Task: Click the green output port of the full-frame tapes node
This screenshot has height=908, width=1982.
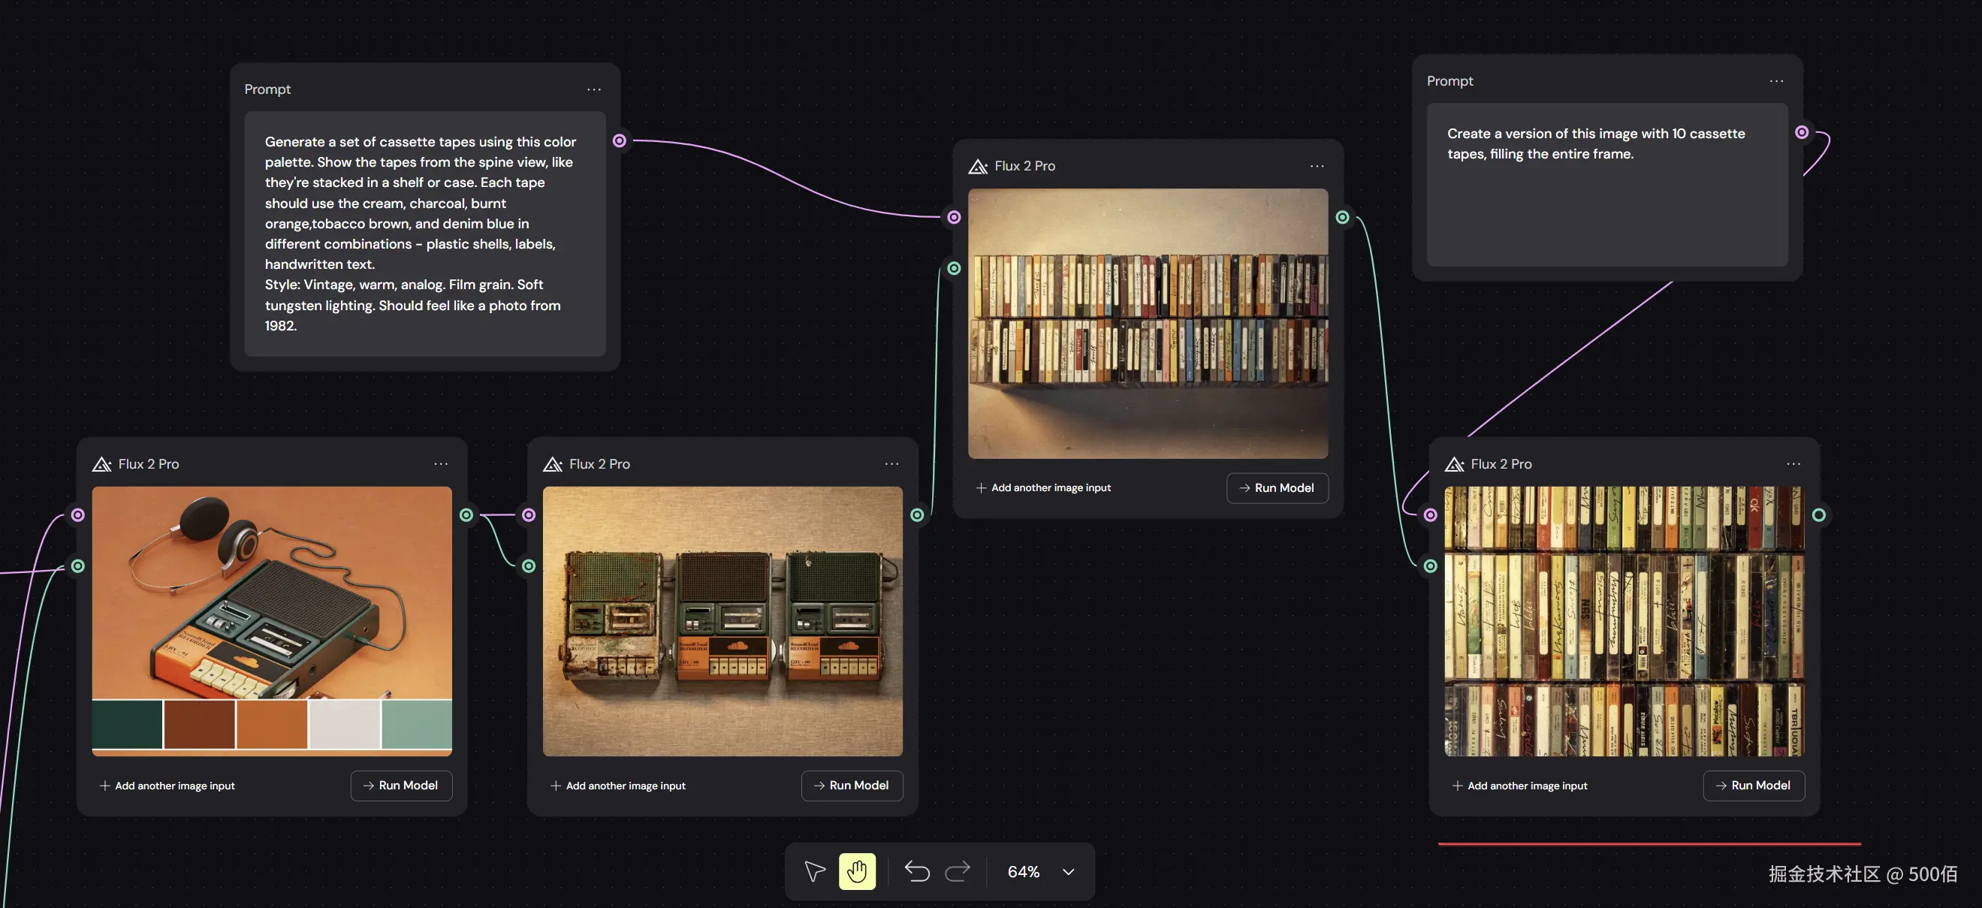Action: click(x=1819, y=514)
